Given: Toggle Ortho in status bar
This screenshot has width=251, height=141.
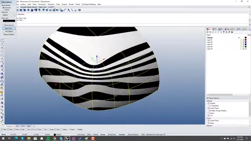Looking at the screenshot, I should tap(89, 135).
